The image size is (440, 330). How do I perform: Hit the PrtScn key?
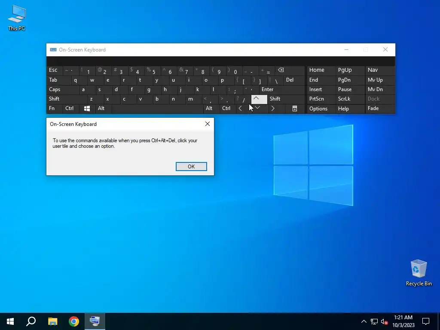click(x=321, y=99)
